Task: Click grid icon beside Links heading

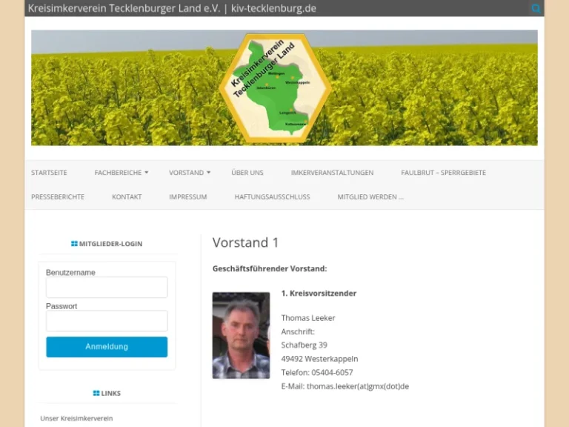Action: (x=96, y=393)
